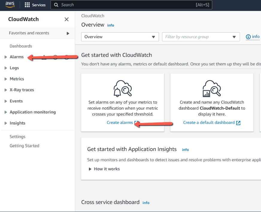Open the Overview dropdown selector

120,37
